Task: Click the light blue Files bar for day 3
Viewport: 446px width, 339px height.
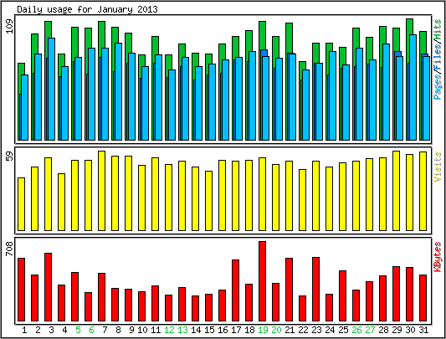Action: click(52, 89)
